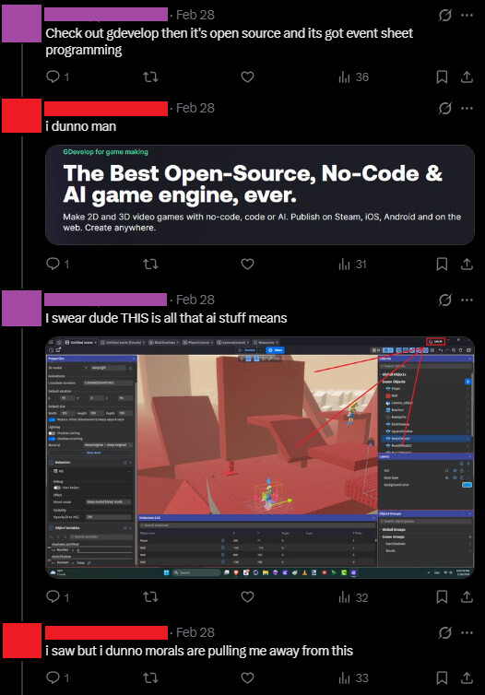
Task: Open the GDevelop editor screenshot image
Action: (x=260, y=458)
